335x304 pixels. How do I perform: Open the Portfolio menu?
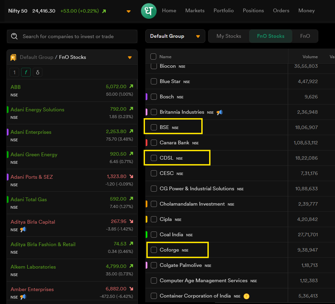[223, 11]
